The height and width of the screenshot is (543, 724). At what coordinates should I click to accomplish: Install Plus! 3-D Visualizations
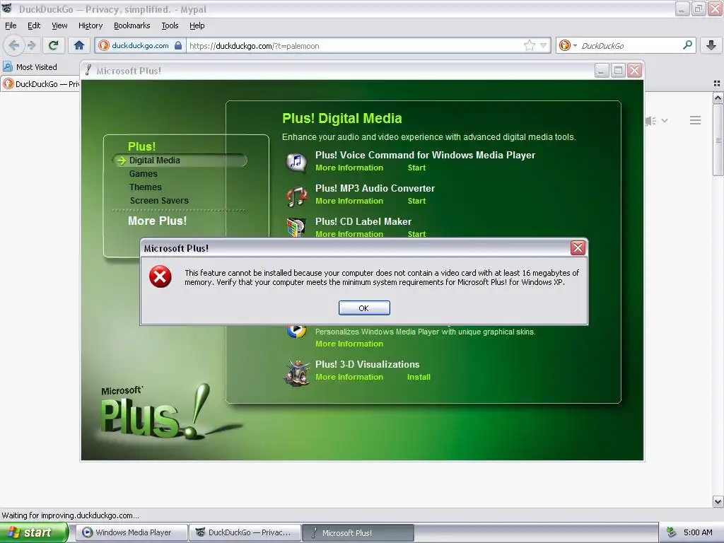419,377
